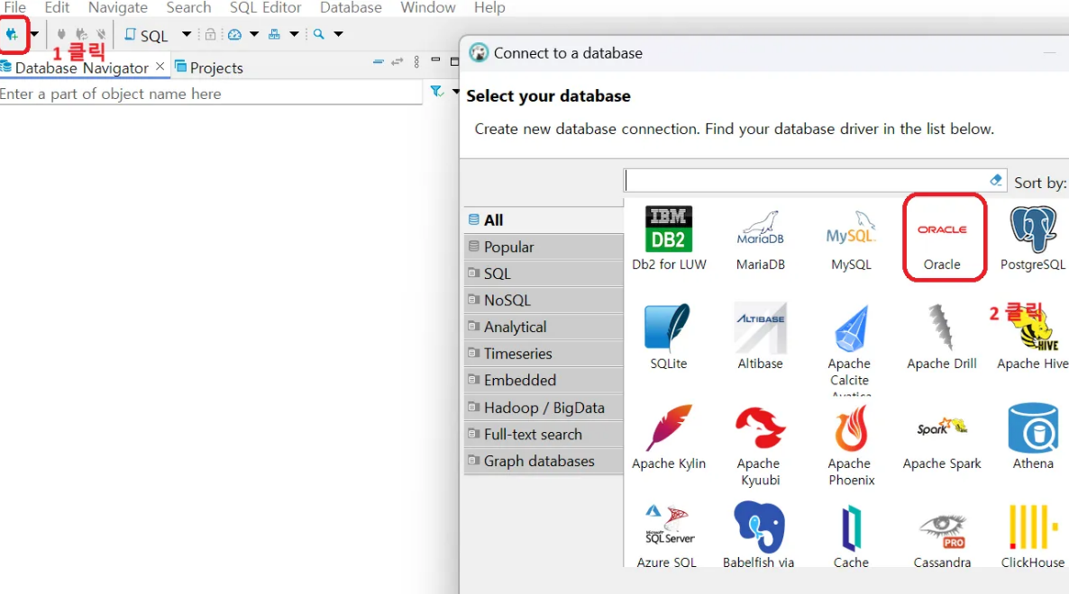The width and height of the screenshot is (1069, 594).
Task: Open the dropdown arrow beside New Connection icon
Action: [34, 34]
